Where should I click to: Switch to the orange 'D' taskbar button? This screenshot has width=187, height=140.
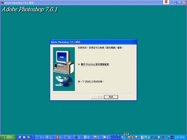(x=59, y=137)
